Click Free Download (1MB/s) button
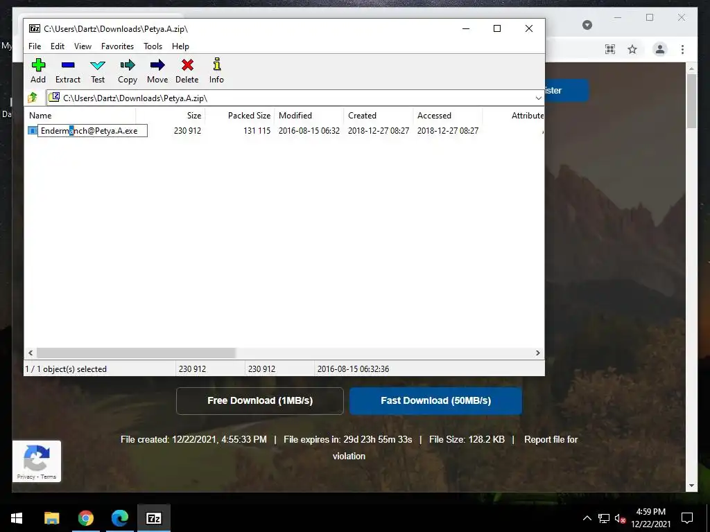 tap(260, 401)
